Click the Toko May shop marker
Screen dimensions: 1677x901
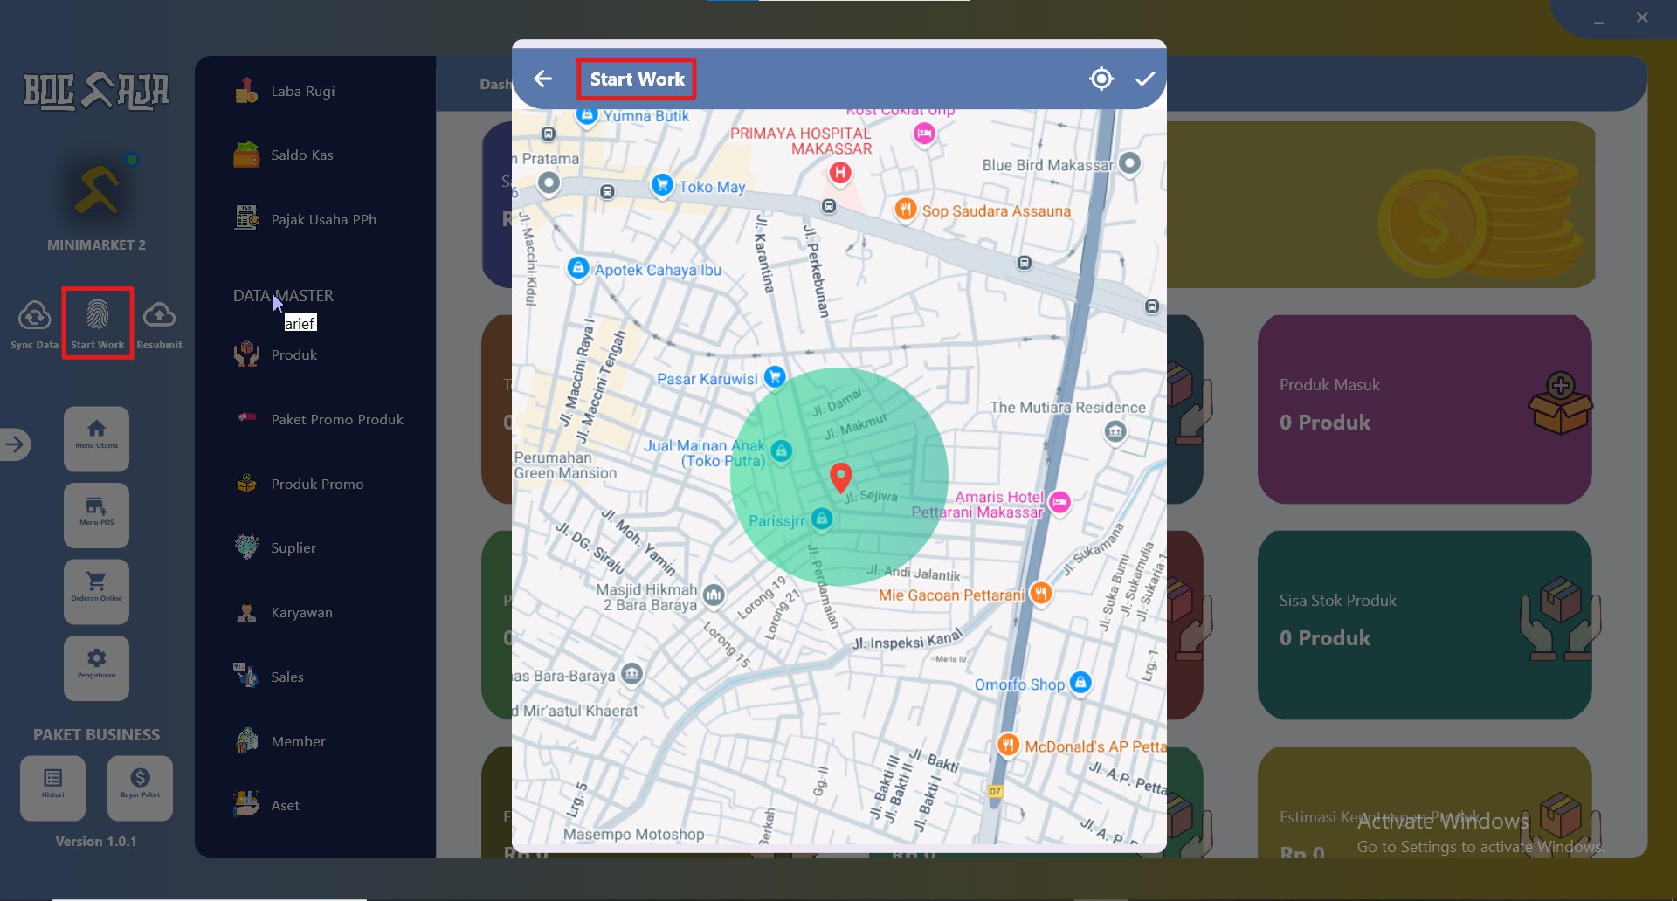(x=662, y=185)
